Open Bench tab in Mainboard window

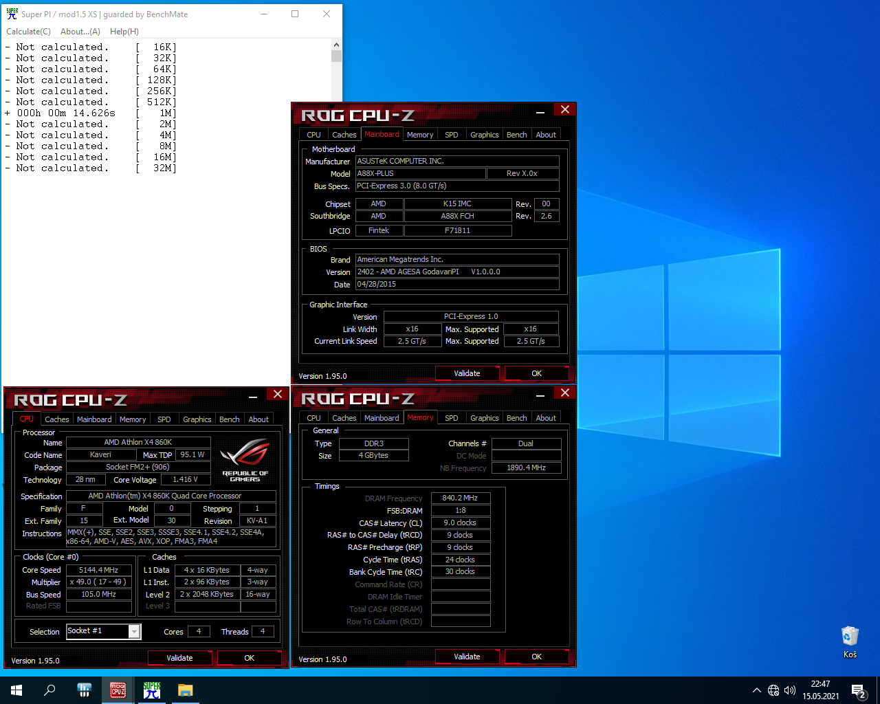(x=517, y=135)
